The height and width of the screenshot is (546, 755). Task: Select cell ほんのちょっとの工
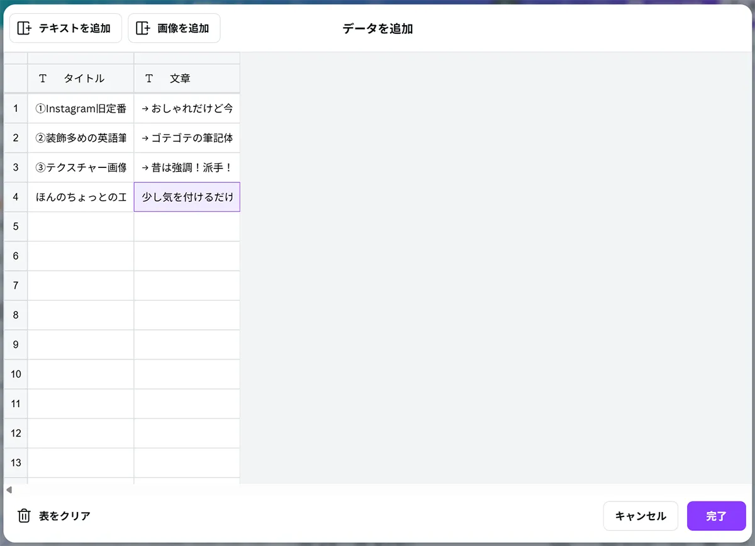click(81, 197)
